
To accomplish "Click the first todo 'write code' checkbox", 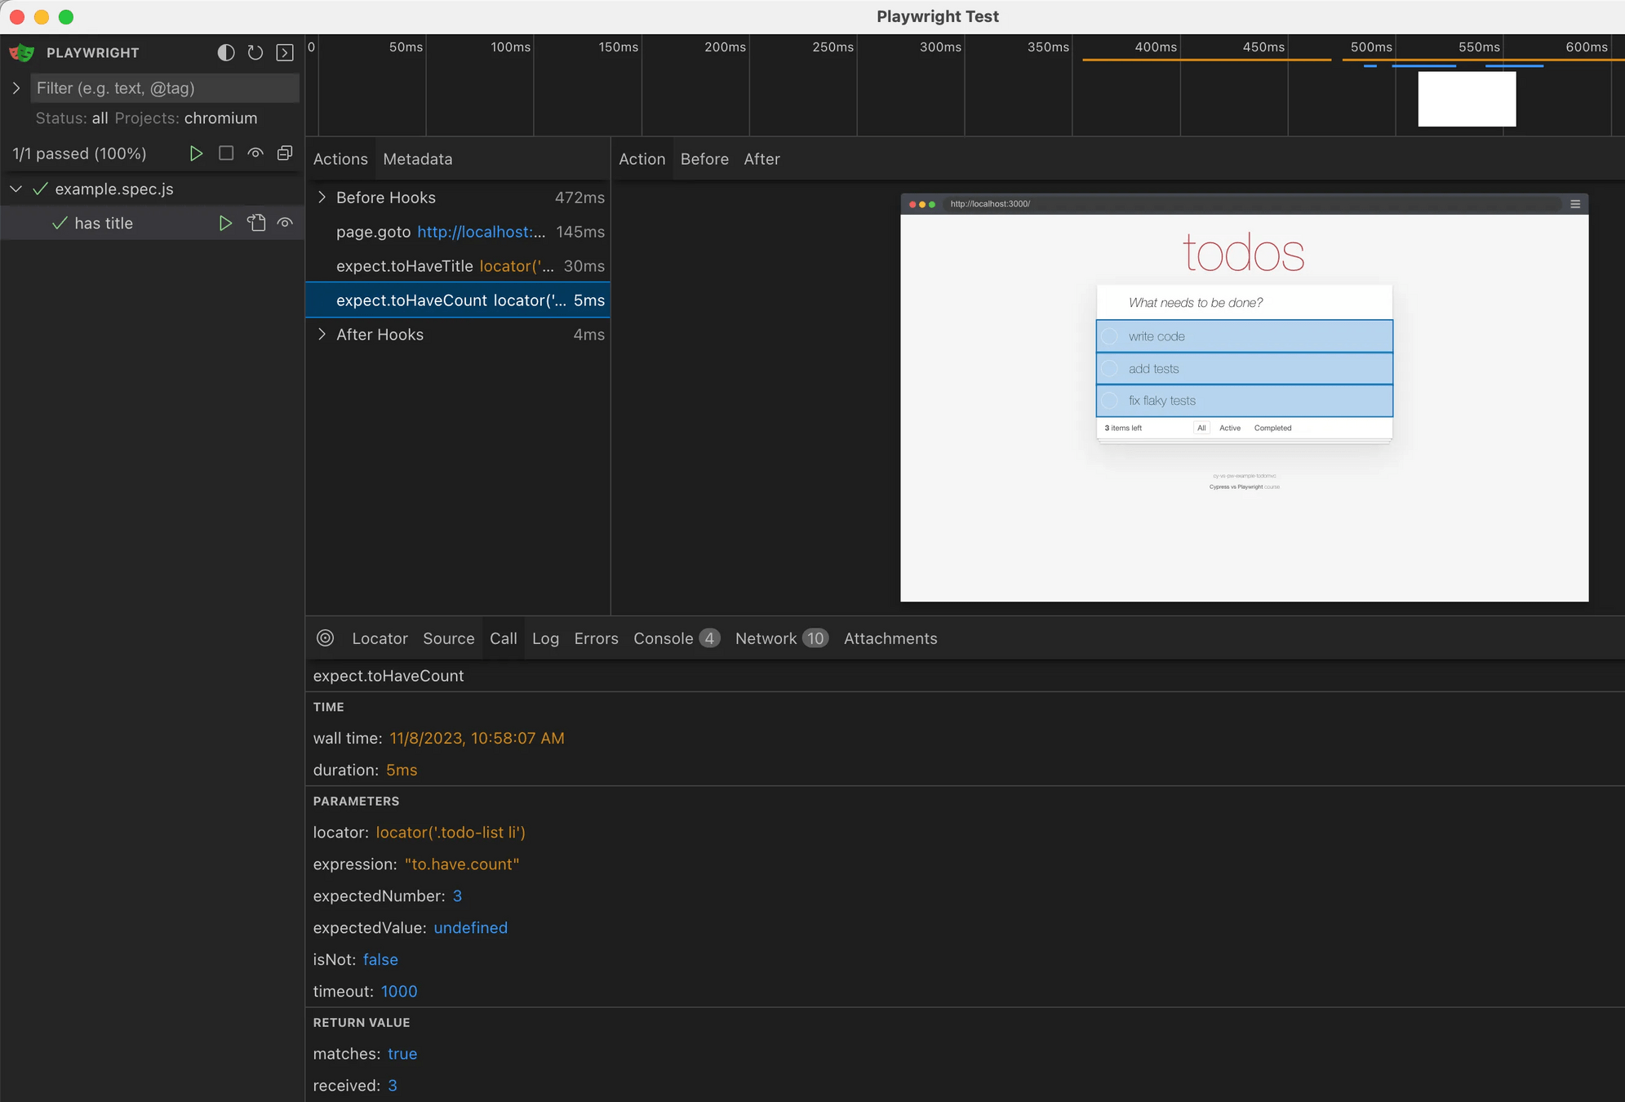I will 1110,336.
